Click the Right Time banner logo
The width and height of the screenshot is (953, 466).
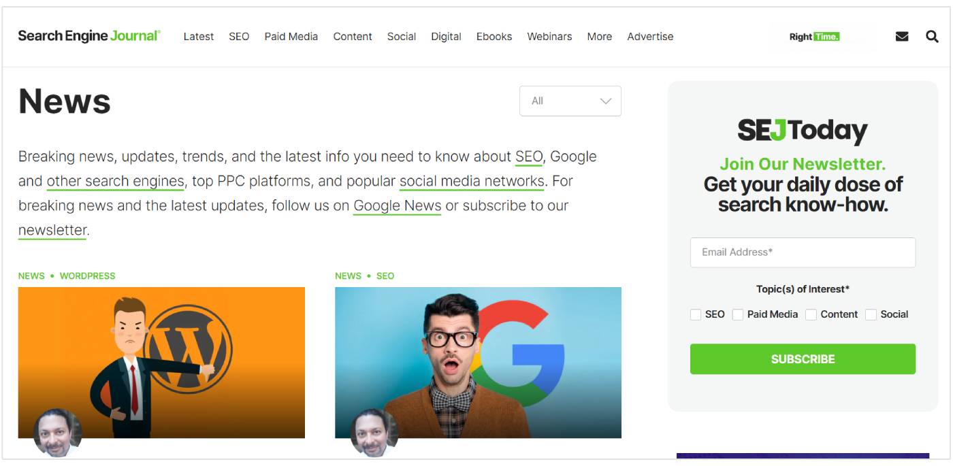coord(814,37)
